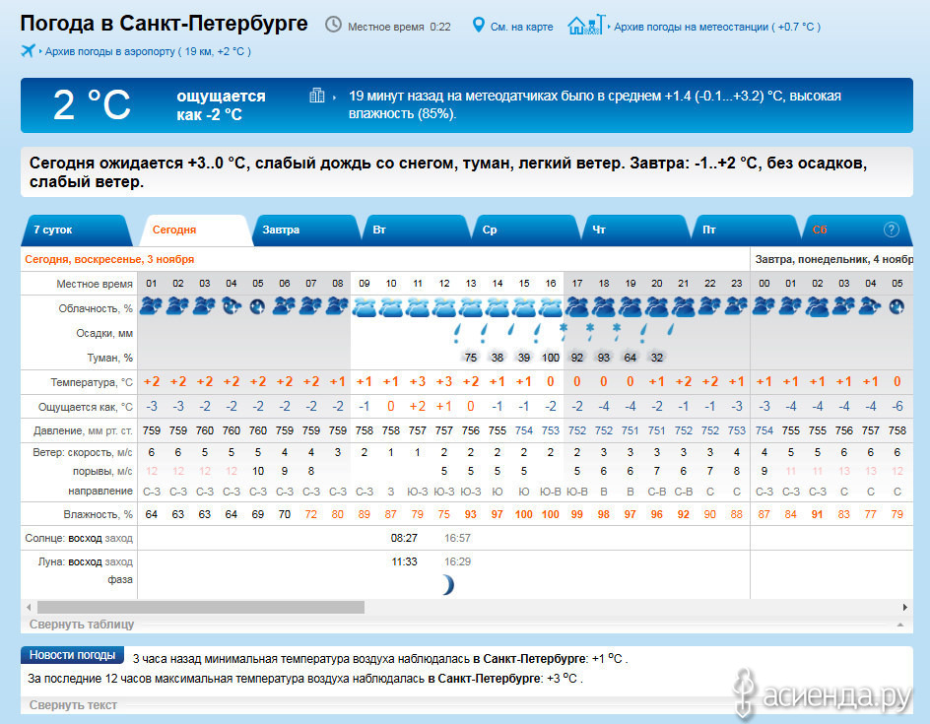Click the Сегодня, воскресенье, 3 ноября header
This screenshot has width=930, height=724.
pyautogui.click(x=109, y=259)
